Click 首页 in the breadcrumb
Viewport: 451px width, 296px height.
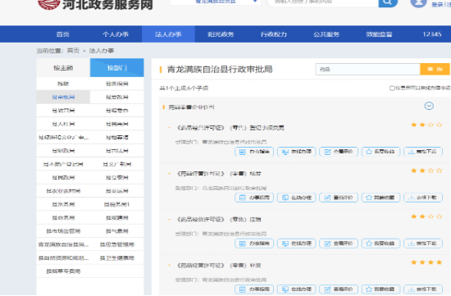(73, 51)
